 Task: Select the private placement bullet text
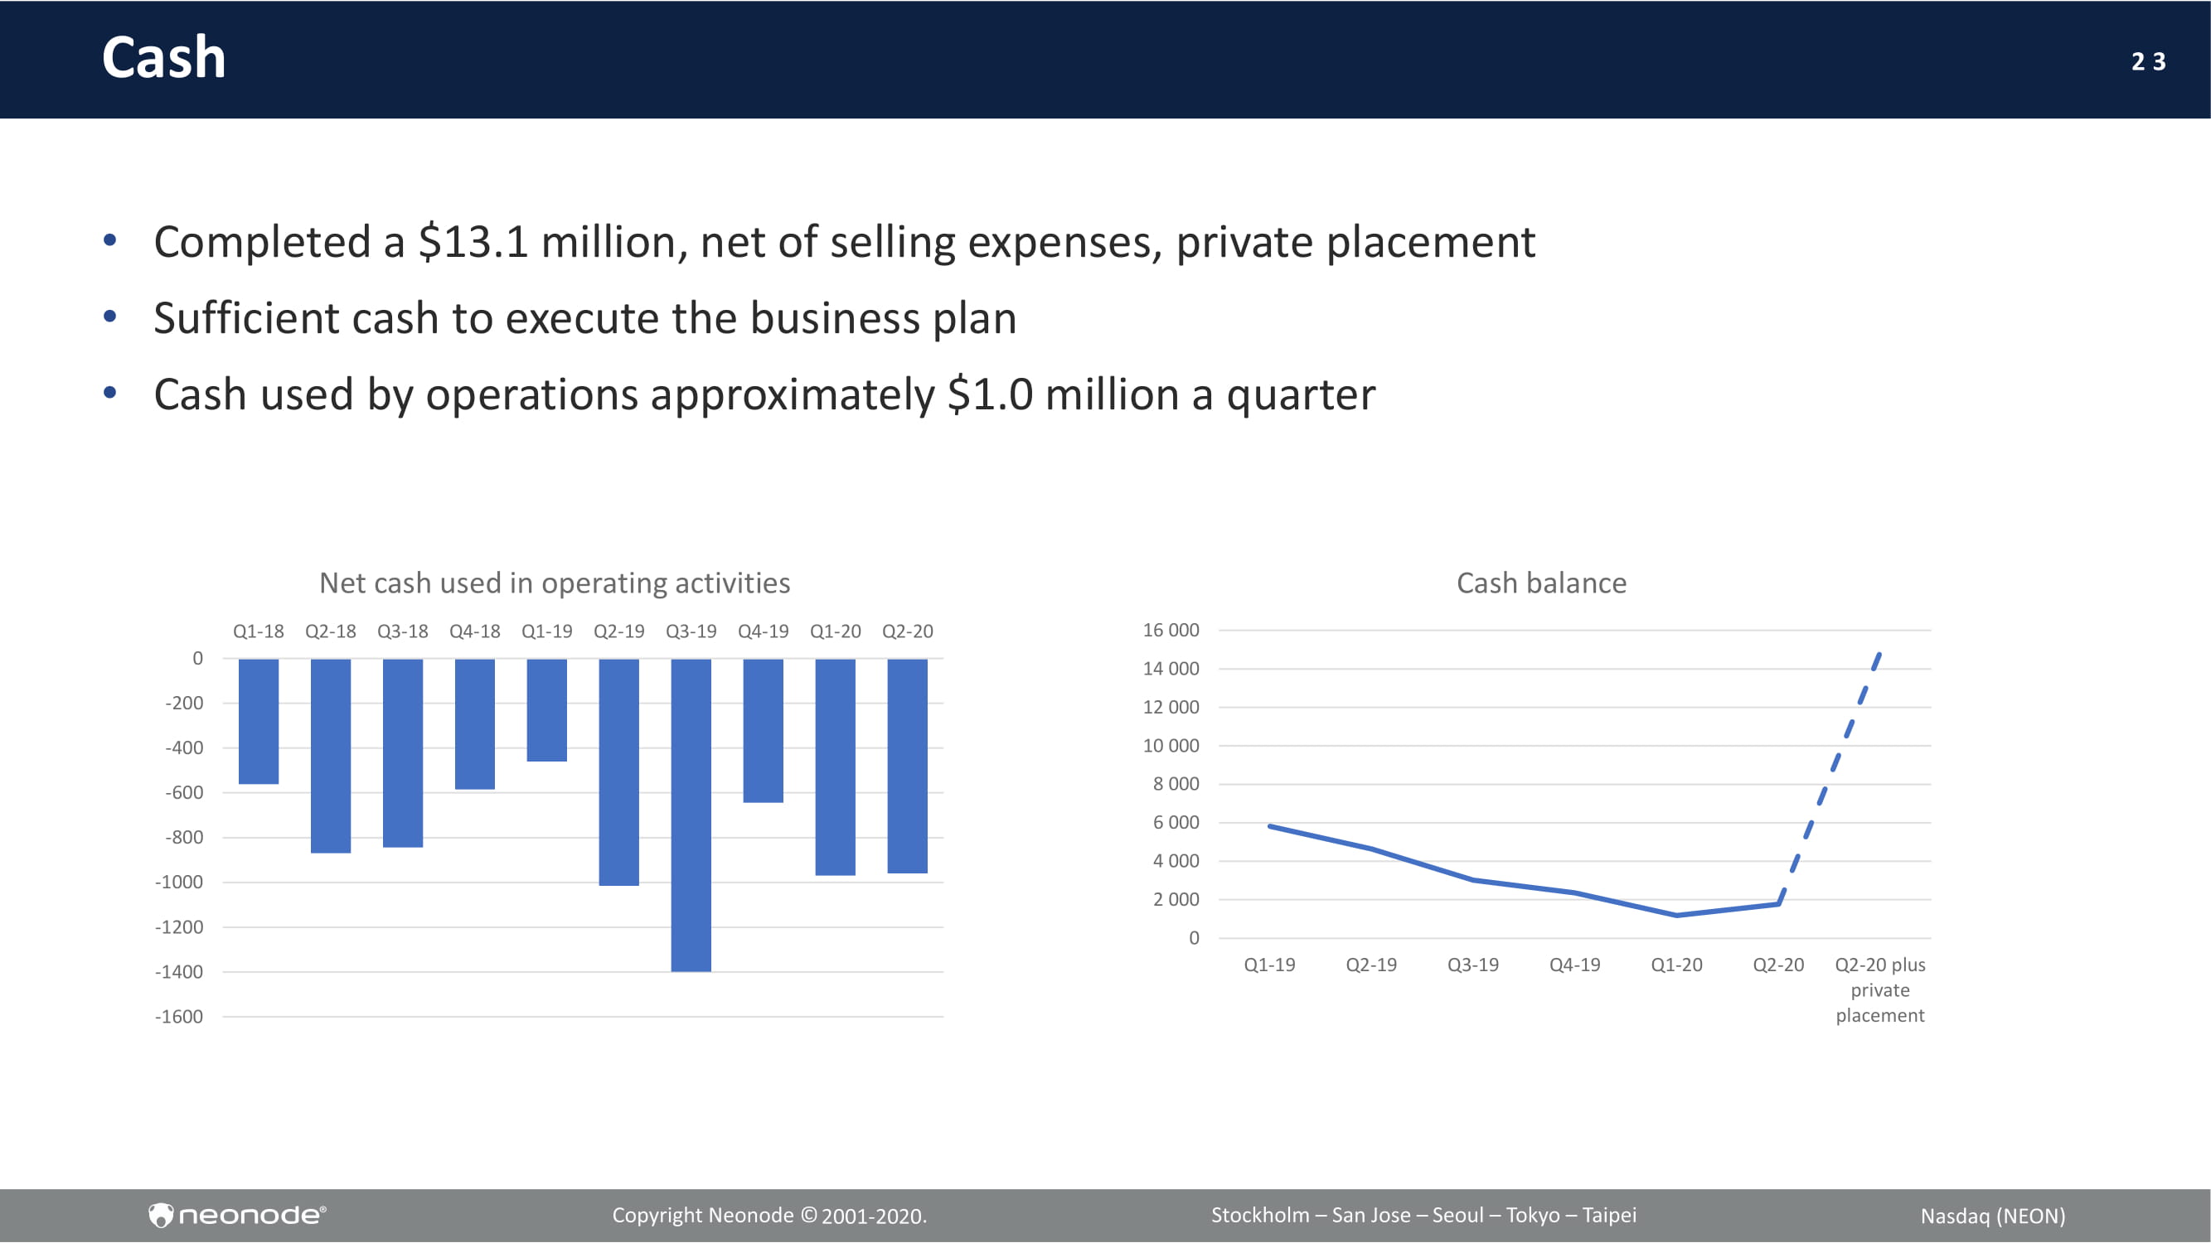(845, 242)
